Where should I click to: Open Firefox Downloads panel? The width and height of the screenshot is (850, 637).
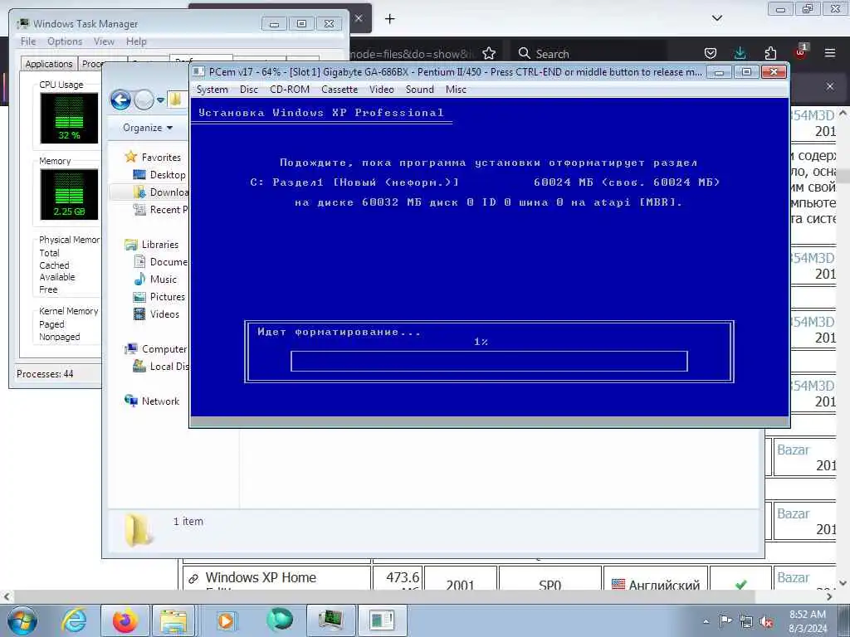pos(740,53)
